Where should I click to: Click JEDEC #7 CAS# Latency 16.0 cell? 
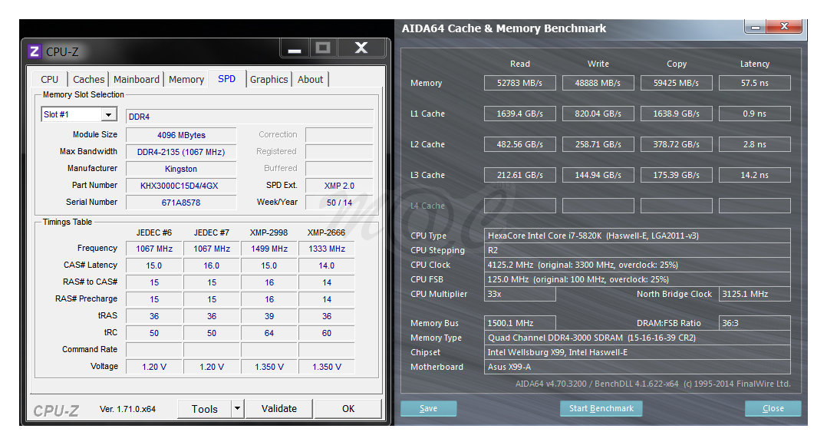click(x=212, y=265)
